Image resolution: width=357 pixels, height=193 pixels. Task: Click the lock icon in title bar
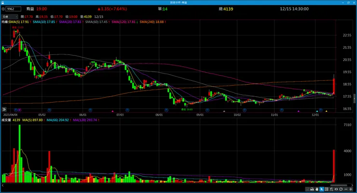point(2,2)
